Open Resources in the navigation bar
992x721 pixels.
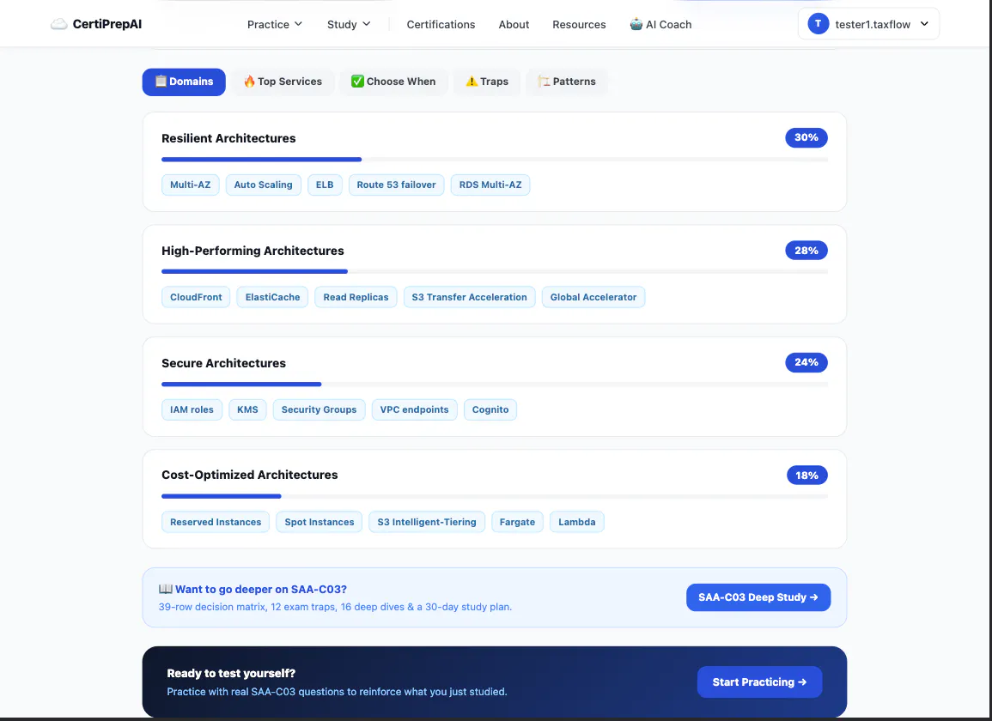(x=579, y=24)
